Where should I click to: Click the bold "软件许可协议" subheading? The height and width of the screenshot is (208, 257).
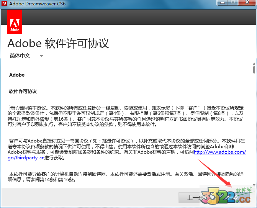click(23, 92)
